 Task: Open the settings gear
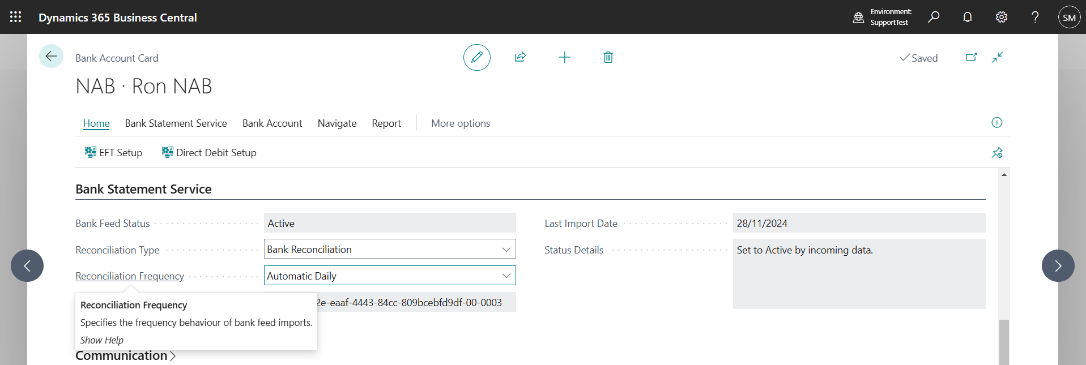[x=1002, y=17]
